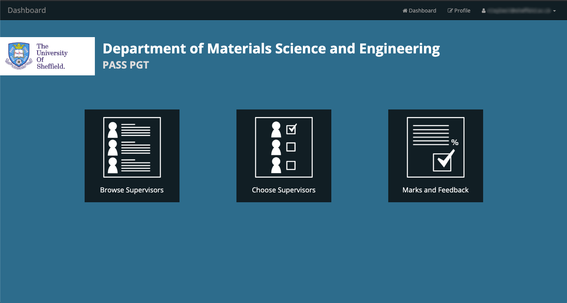
Task: Click the checked checkbox in the Choose Supervisors graphic
Action: tap(291, 129)
